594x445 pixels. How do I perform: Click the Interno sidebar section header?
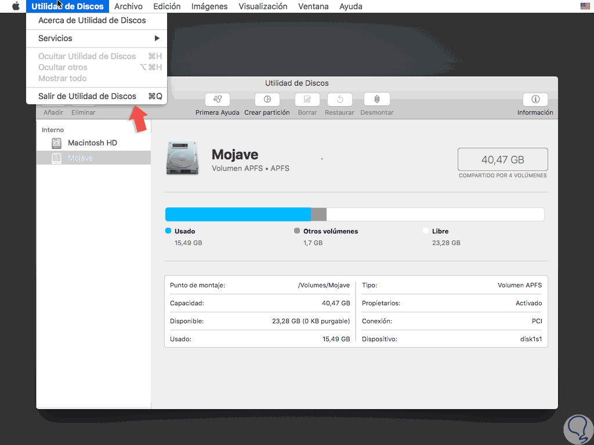(53, 130)
